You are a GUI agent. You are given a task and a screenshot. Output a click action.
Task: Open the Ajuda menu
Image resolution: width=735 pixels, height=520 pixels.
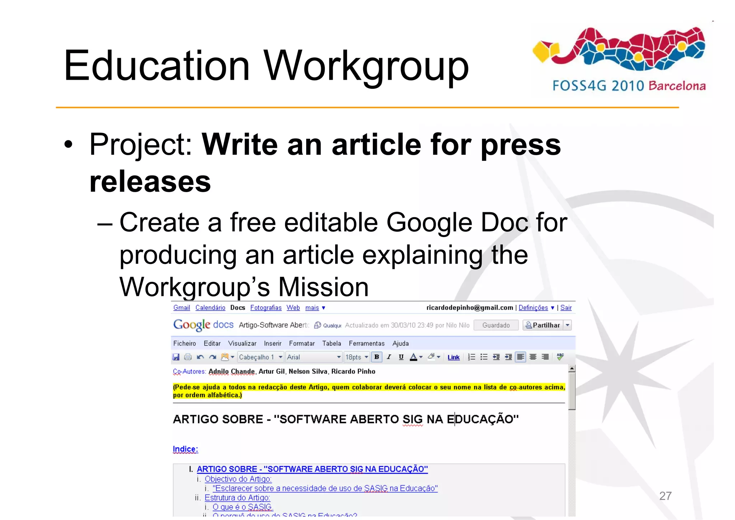[401, 343]
